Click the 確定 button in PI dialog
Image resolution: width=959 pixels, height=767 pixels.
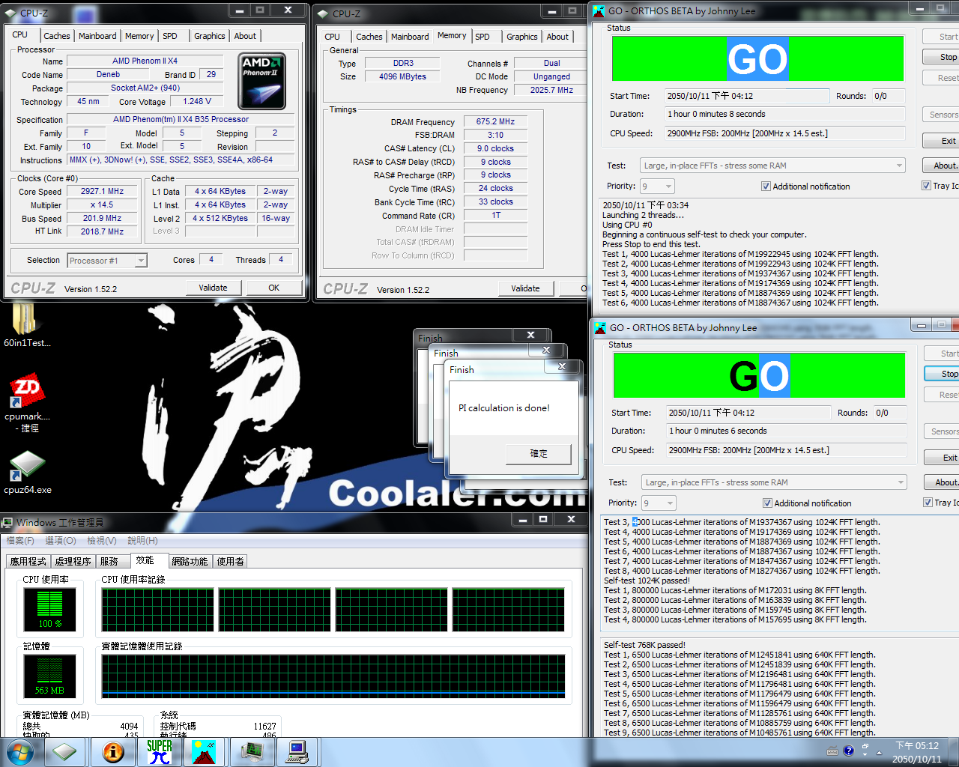click(539, 454)
